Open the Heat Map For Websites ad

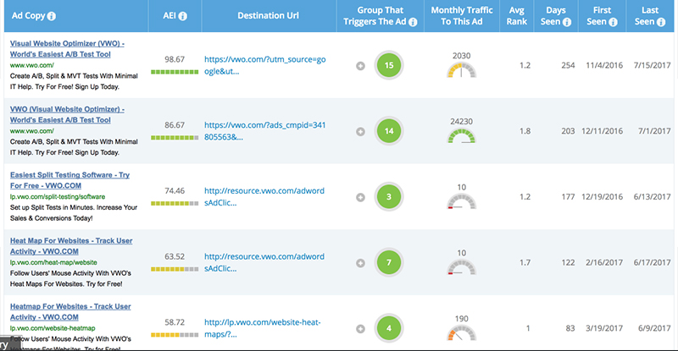(x=71, y=246)
